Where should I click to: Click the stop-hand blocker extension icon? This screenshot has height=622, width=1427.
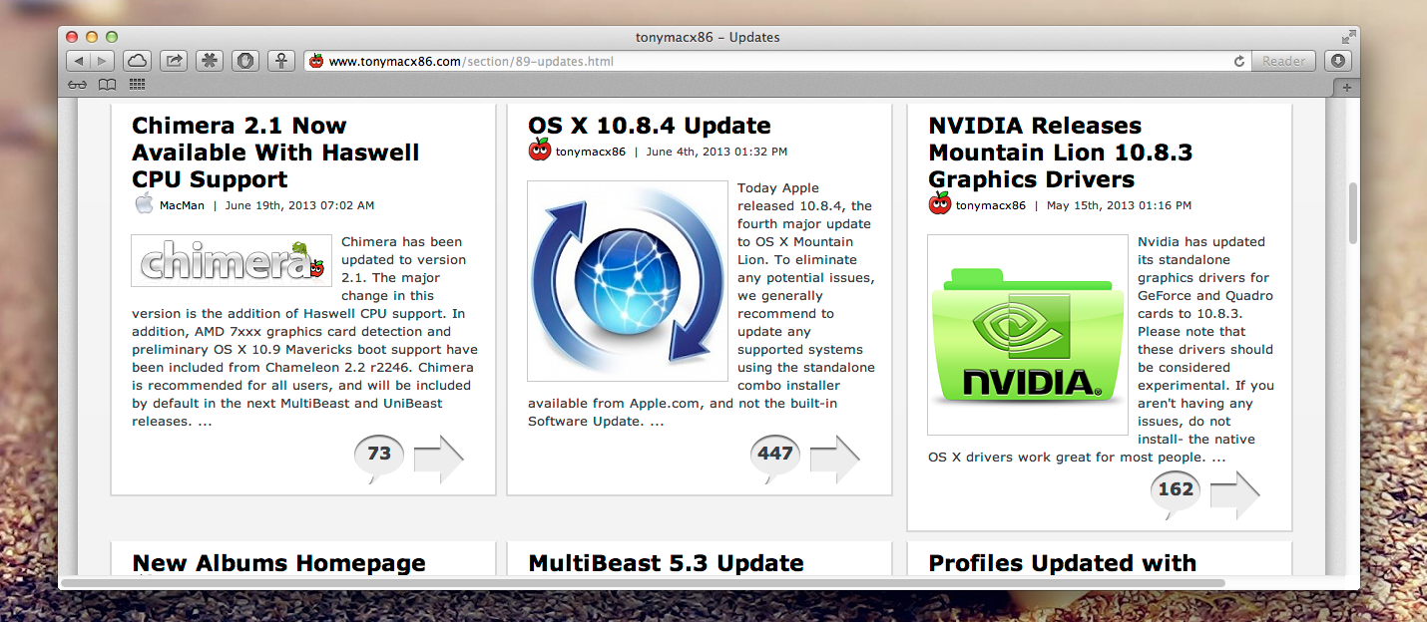click(245, 61)
